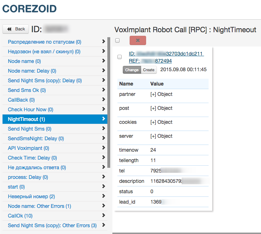The height and width of the screenshot is (234, 261).
Task: Click the chevron beside start (0)
Action: click(103, 187)
